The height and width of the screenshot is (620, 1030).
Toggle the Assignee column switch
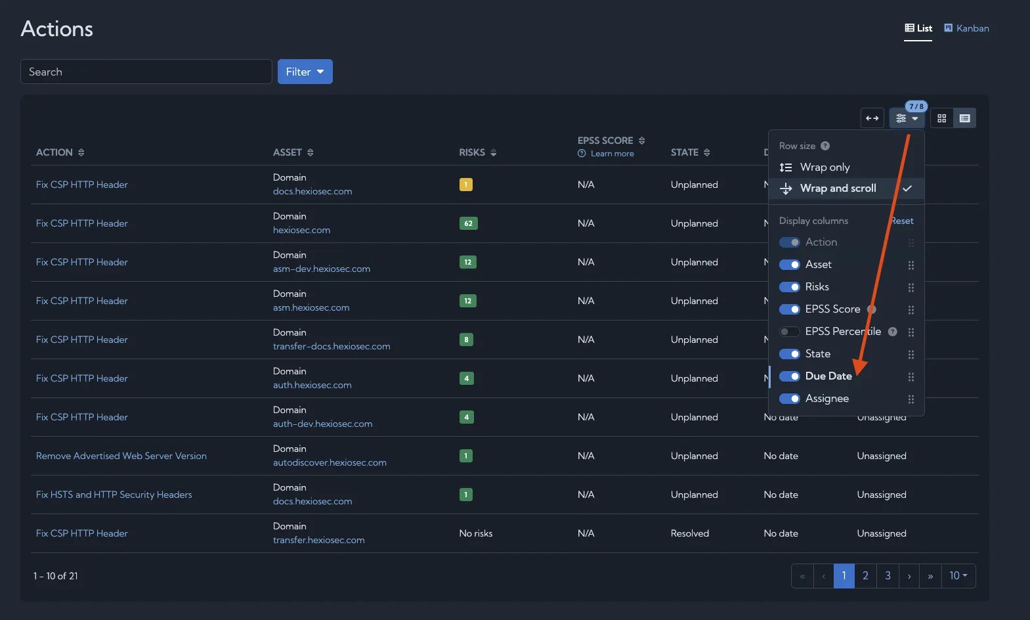point(789,399)
